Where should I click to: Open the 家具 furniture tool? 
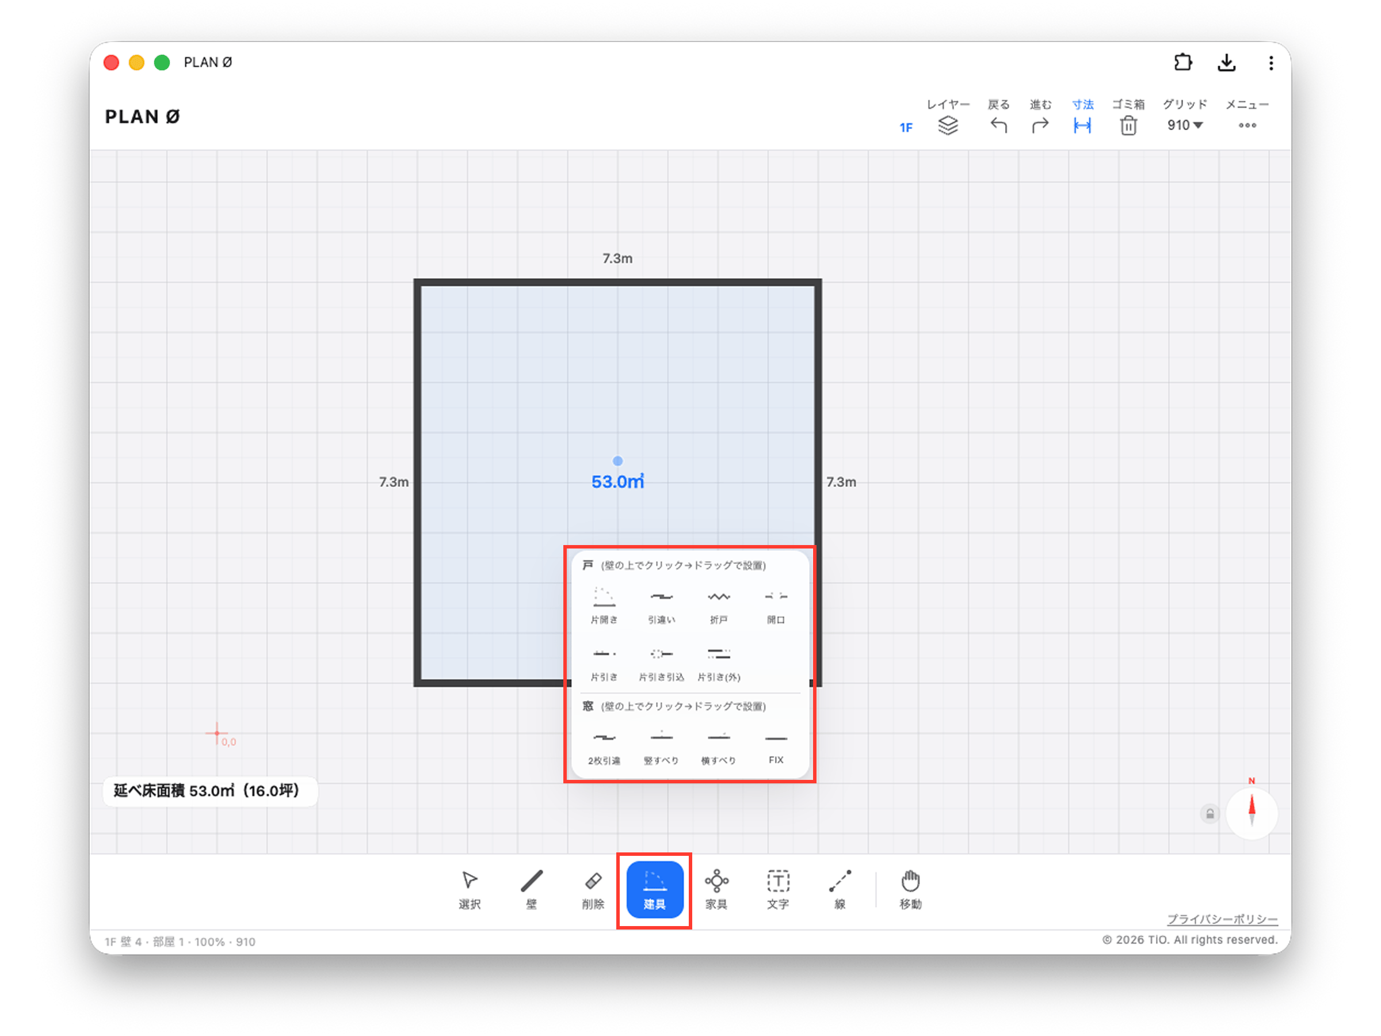(716, 889)
